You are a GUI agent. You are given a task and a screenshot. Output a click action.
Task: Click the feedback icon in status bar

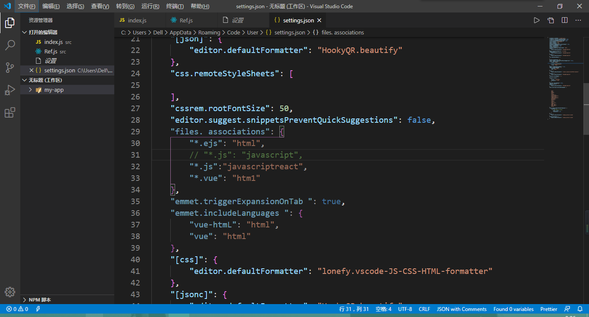567,309
